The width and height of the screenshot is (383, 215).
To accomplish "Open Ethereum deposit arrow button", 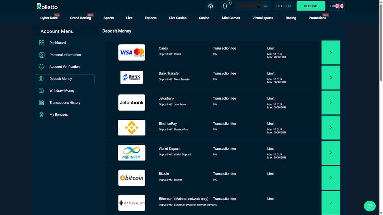I will pyautogui.click(x=331, y=203).
